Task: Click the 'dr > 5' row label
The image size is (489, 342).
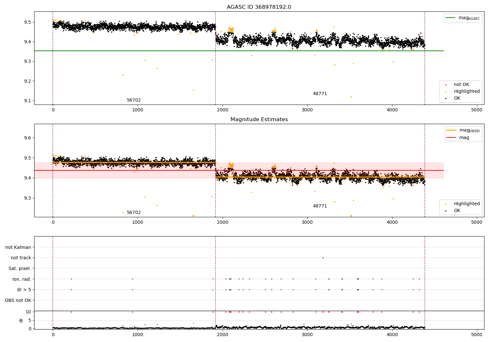Action: 24,290
